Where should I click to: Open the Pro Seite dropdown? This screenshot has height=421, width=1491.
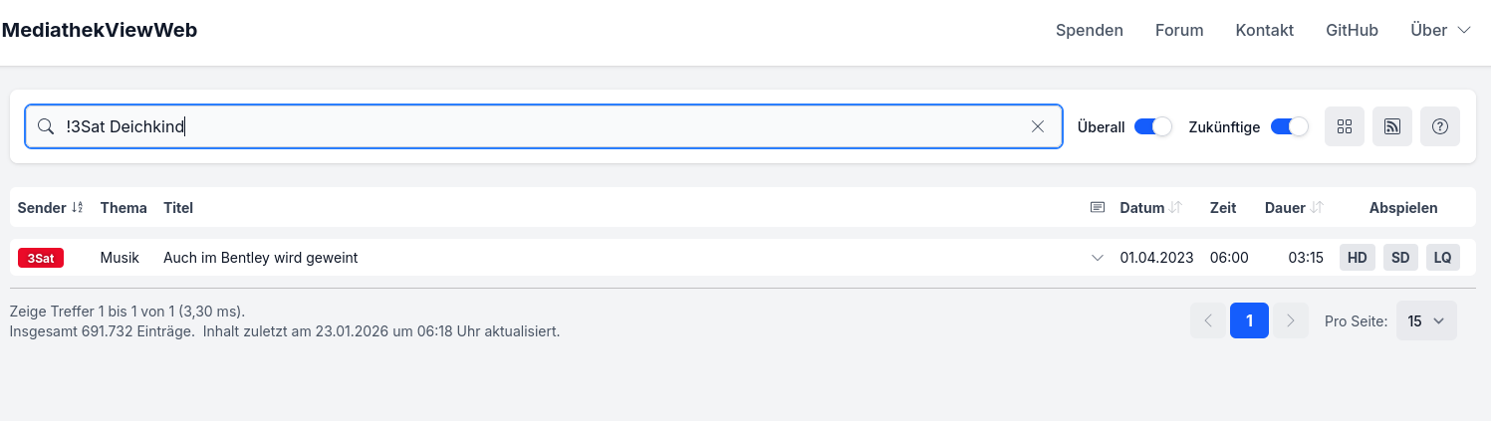point(1426,320)
